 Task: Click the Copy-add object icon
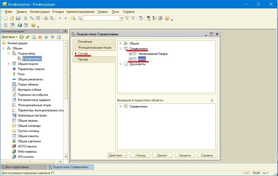pyautogui.click(x=34, y=37)
